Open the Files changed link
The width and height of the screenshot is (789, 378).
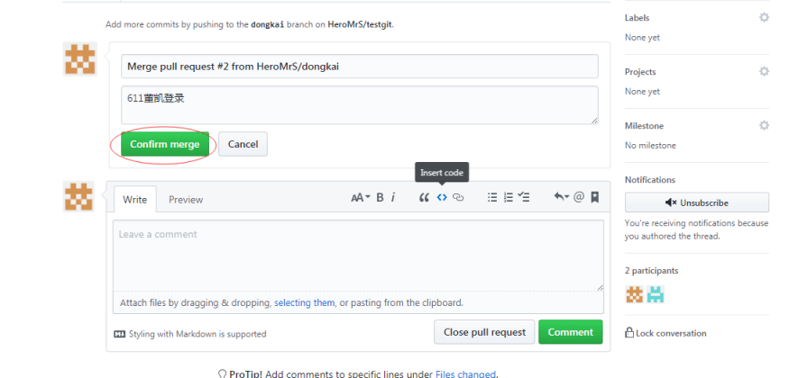465,373
